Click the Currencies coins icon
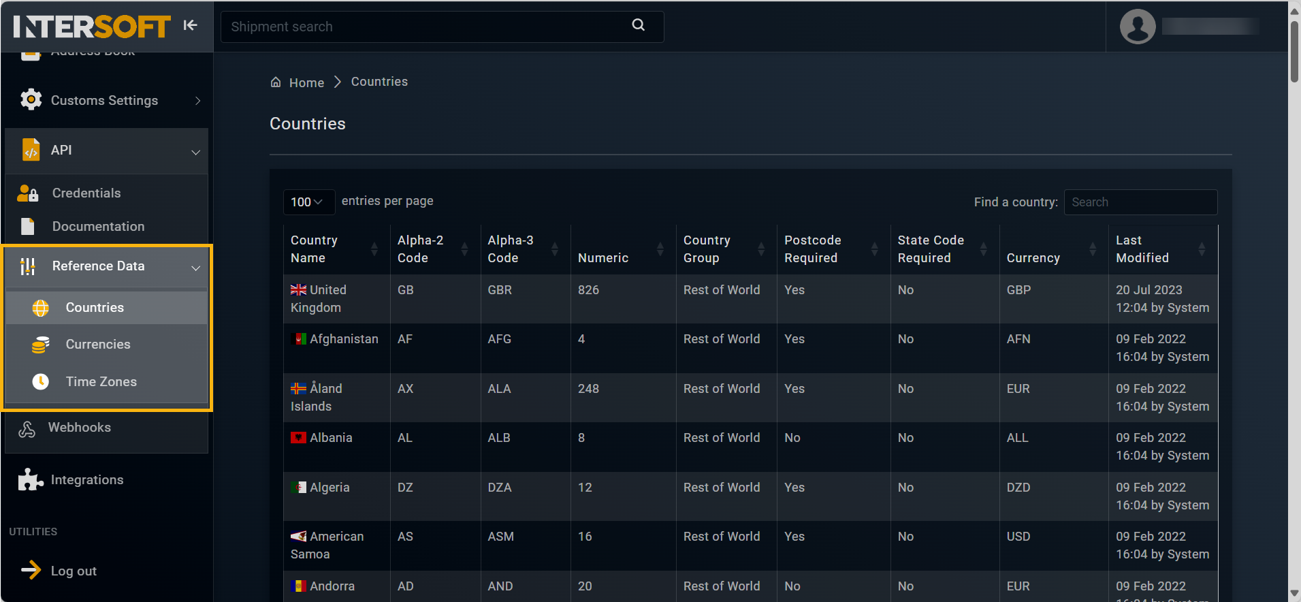 41,345
